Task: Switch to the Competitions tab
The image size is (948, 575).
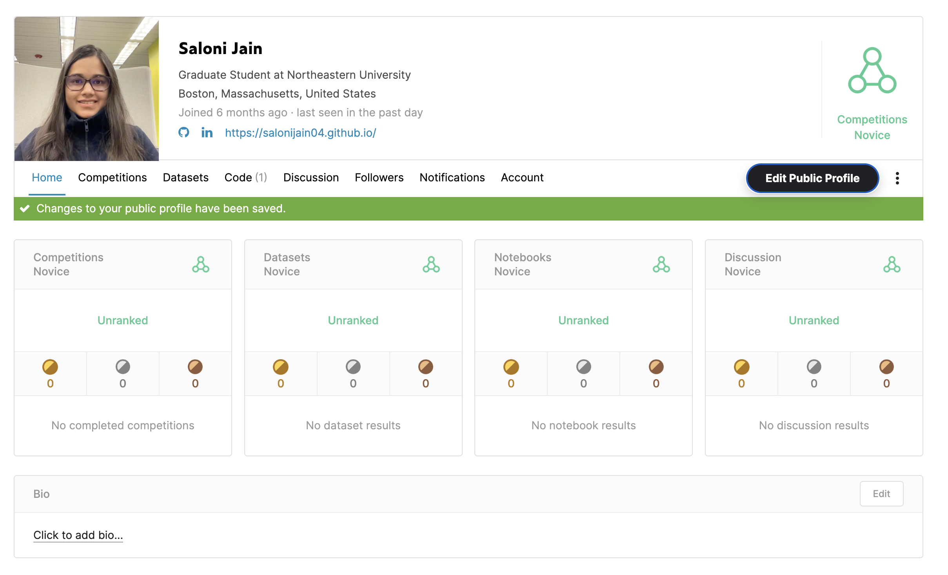Action: coord(112,178)
